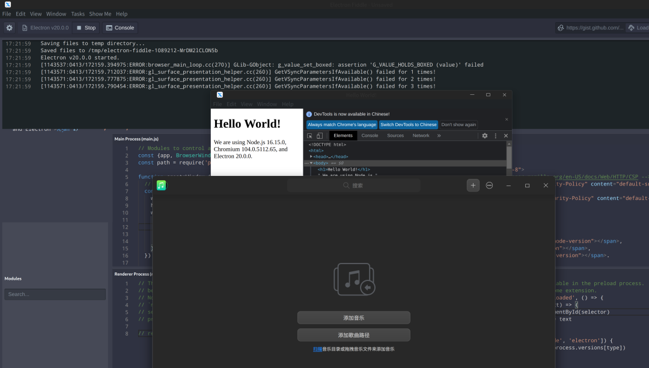The image size is (649, 368).
Task: Show more DevTools tabs chevron
Action: [x=439, y=136]
